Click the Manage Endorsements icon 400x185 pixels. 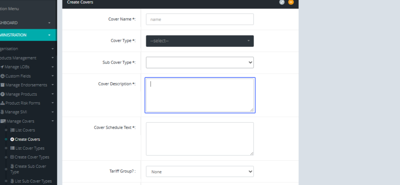pyautogui.click(x=2, y=85)
